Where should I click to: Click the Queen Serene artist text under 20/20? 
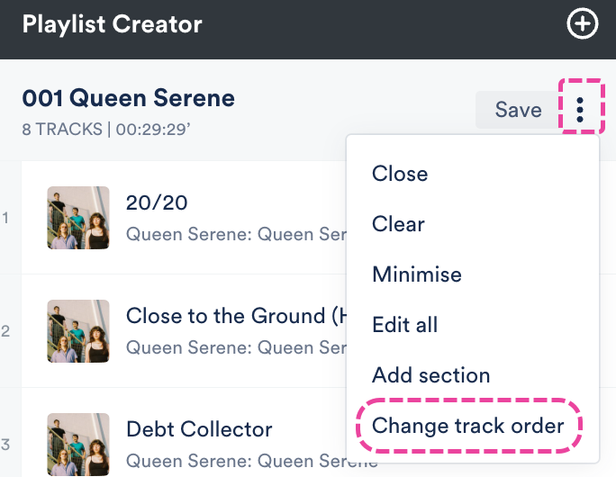tap(236, 235)
